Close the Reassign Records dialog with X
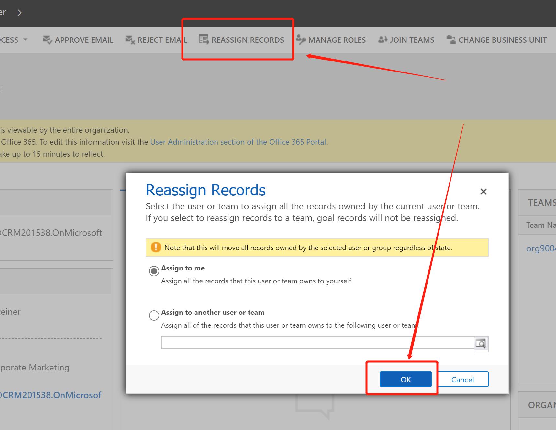This screenshot has width=556, height=430. pyautogui.click(x=484, y=192)
